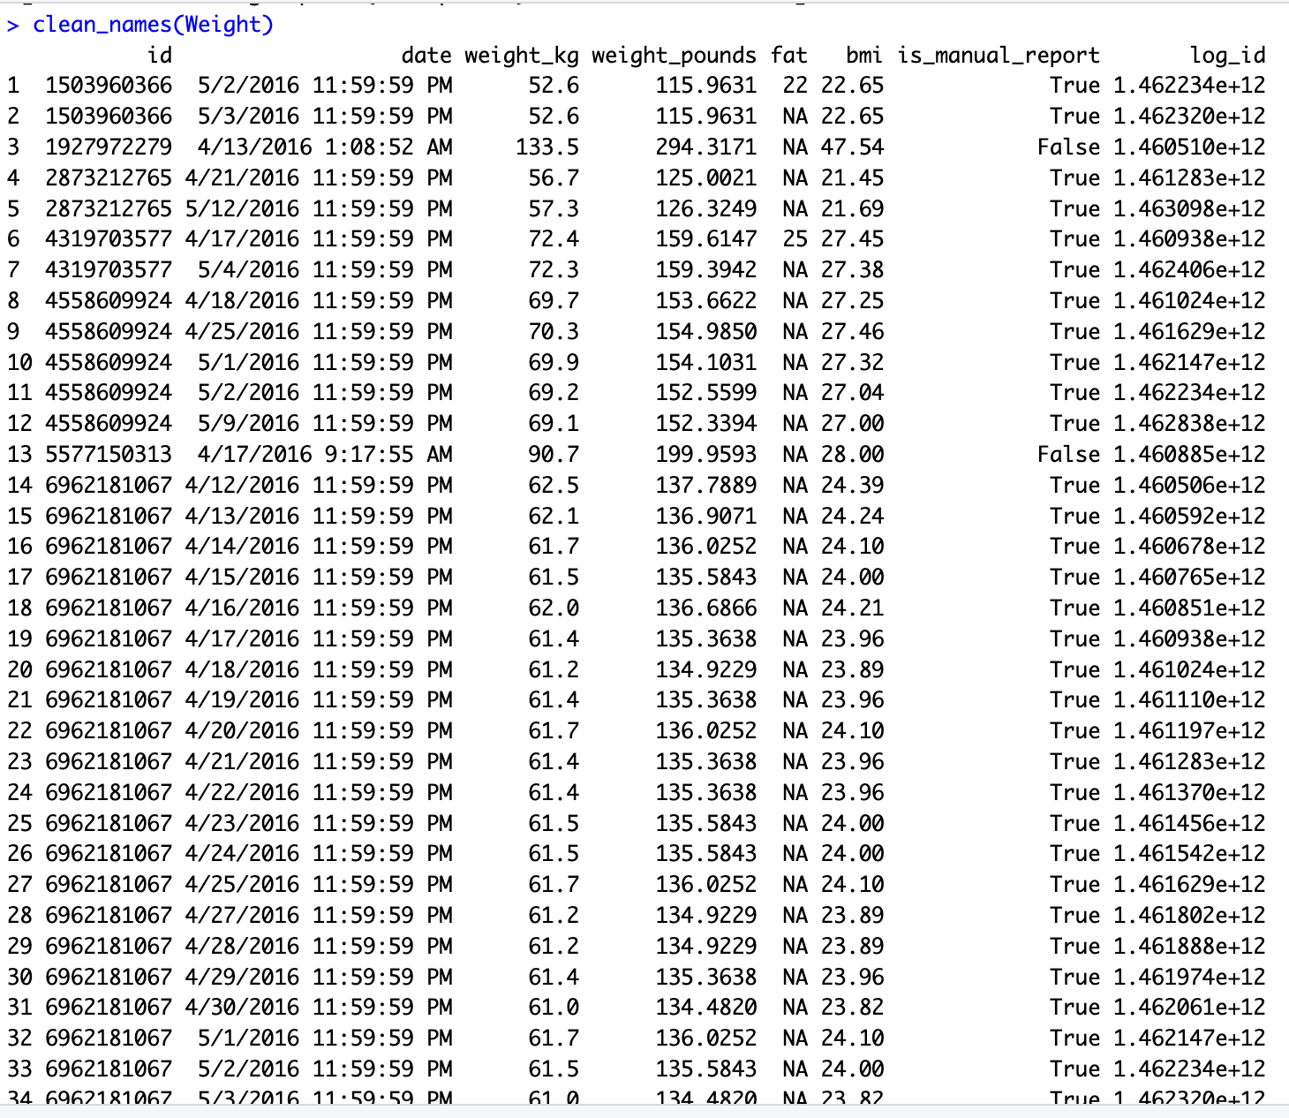The width and height of the screenshot is (1289, 1118).
Task: Click bmi value 27.00
Action: click(852, 423)
